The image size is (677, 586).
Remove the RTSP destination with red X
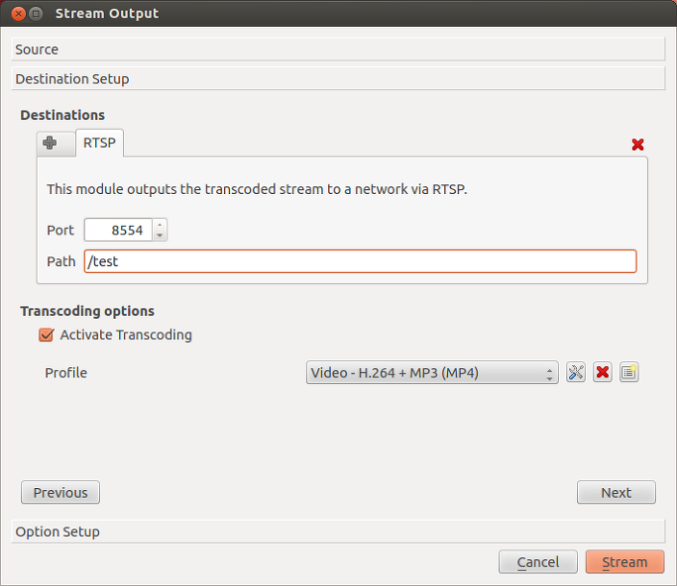pos(637,145)
